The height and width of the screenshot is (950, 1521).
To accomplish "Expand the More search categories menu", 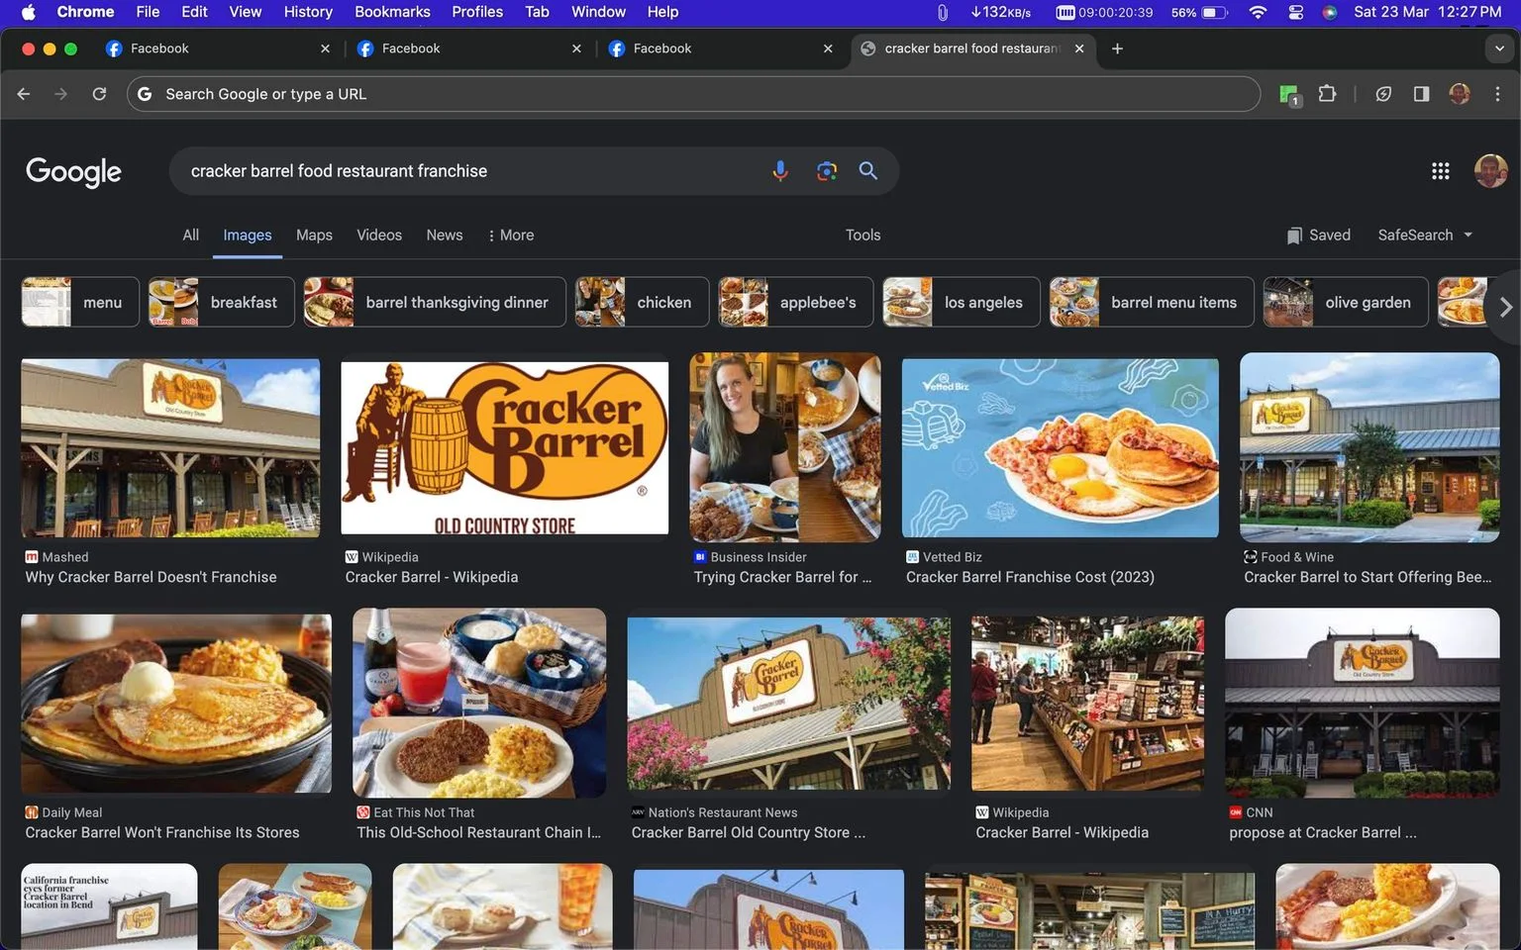I will point(511,235).
